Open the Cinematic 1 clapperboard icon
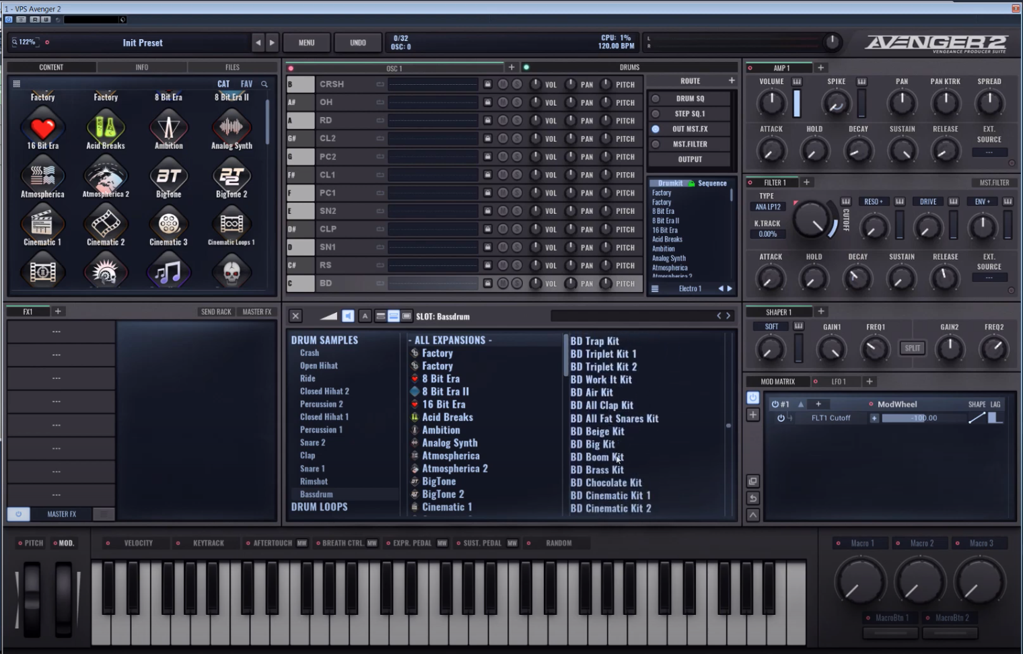The width and height of the screenshot is (1023, 654). [x=42, y=223]
